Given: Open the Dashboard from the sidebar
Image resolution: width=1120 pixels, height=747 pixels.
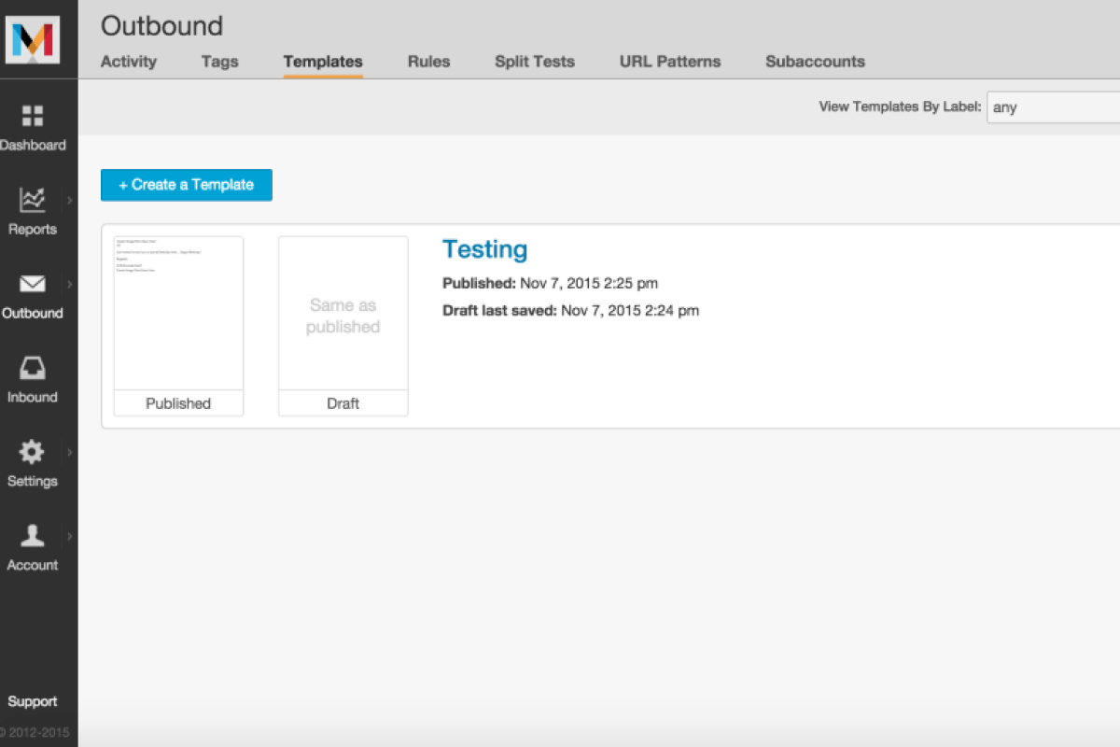Looking at the screenshot, I should 35,126.
